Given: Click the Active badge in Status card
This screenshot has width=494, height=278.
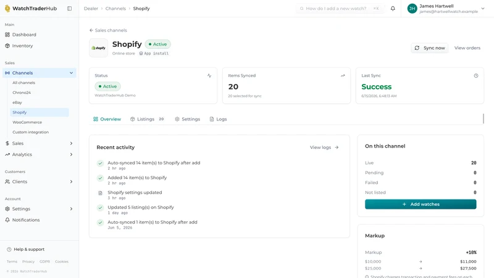Looking at the screenshot, I should pos(107,86).
